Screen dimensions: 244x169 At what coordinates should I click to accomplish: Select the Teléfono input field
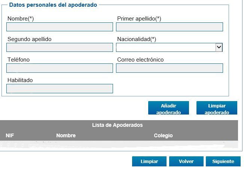[x=60, y=68]
